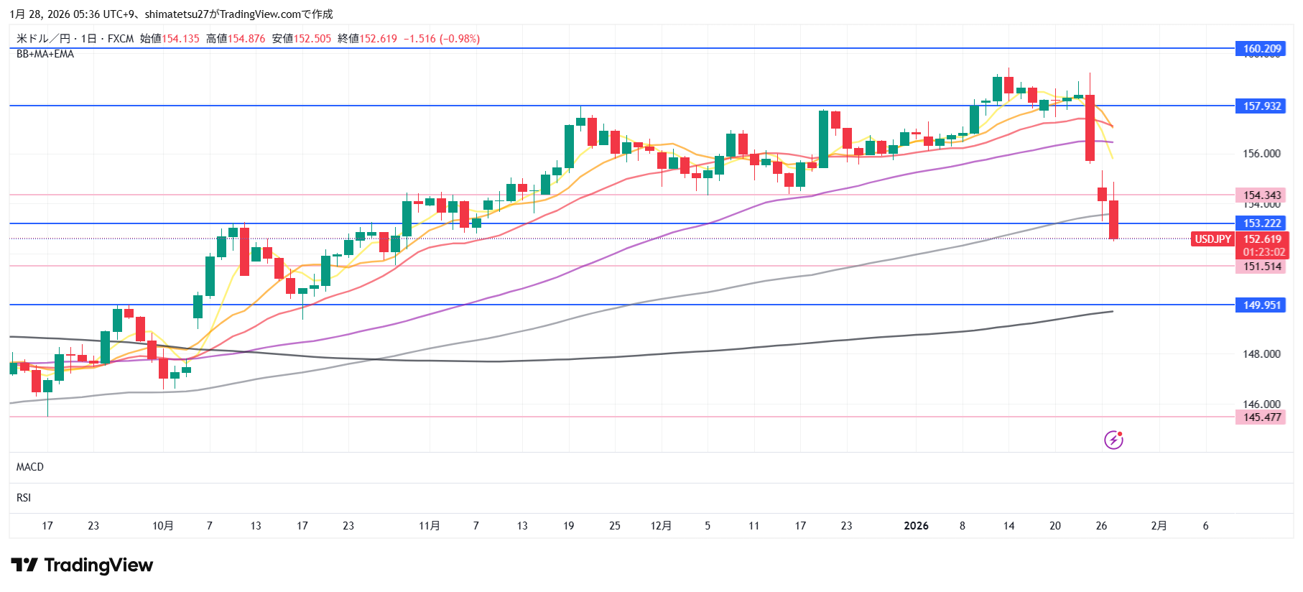The height and width of the screenshot is (592, 1303).
Task: Click the 11月 marker on time axis
Action: (x=430, y=526)
